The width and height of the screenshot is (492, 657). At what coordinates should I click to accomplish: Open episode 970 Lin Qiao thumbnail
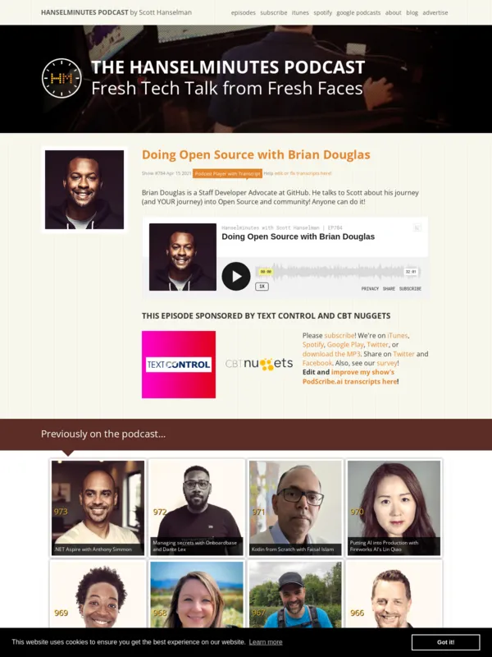point(394,508)
